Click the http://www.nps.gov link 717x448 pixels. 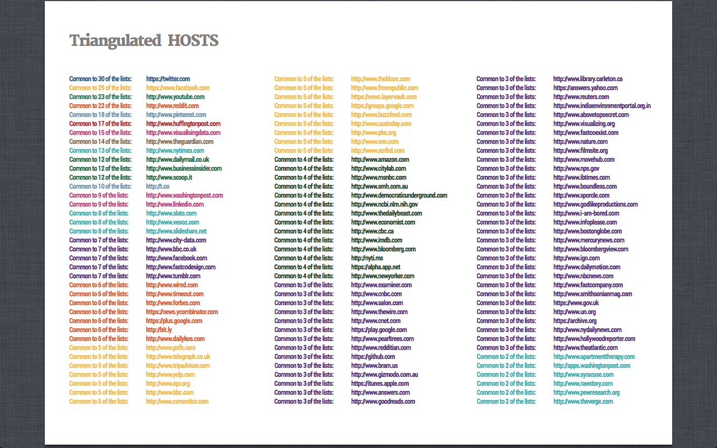point(576,169)
